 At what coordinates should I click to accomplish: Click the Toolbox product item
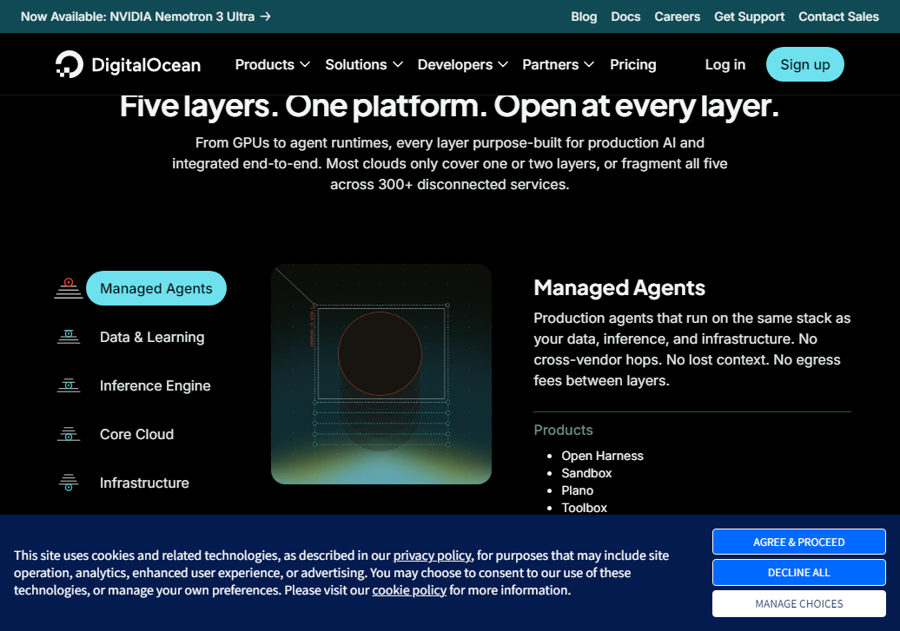point(584,508)
